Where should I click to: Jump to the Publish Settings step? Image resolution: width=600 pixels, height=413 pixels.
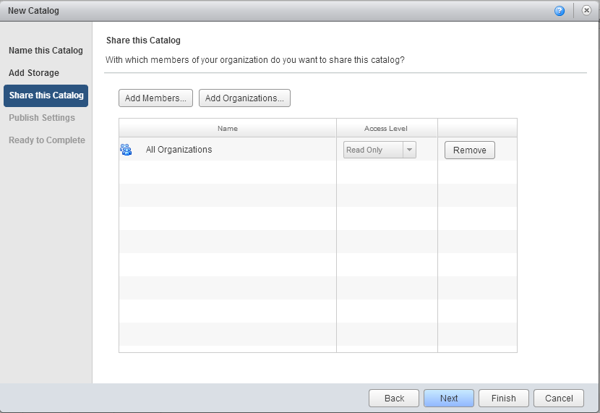point(42,118)
